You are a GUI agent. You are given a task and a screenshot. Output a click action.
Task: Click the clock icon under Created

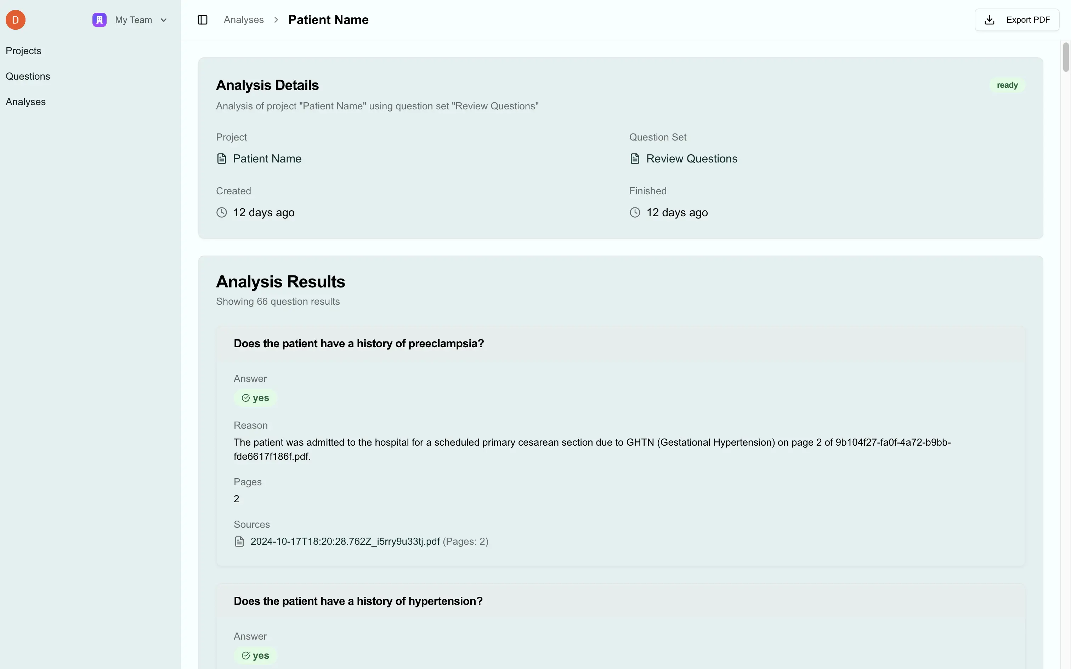click(x=222, y=212)
